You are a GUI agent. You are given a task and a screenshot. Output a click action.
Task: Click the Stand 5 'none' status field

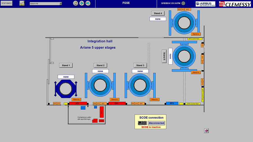point(170,56)
